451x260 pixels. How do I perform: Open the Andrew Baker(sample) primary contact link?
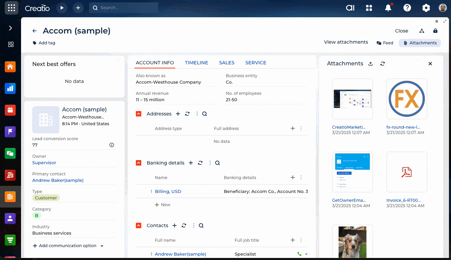(58, 180)
